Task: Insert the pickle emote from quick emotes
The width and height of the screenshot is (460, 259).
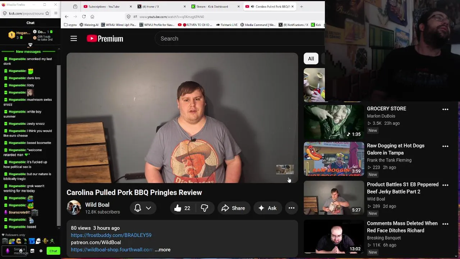Action: (x=45, y=241)
